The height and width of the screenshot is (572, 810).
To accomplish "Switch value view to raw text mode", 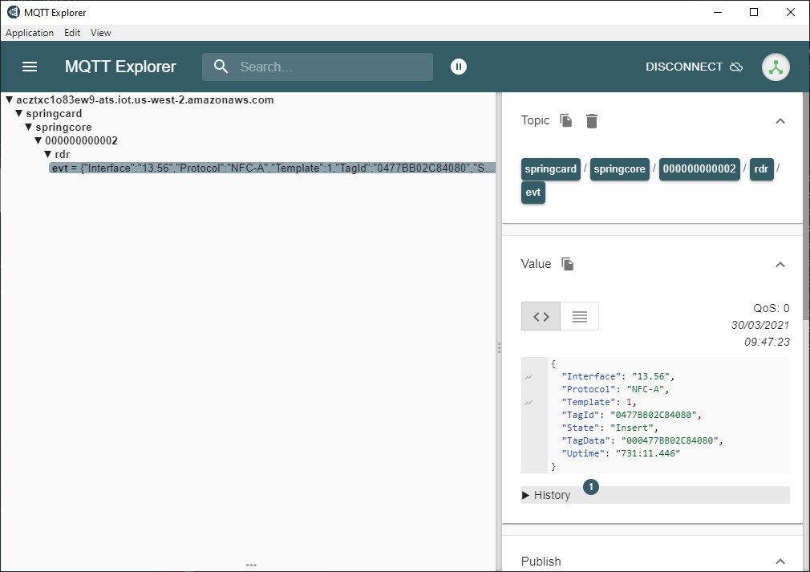I will pos(580,316).
